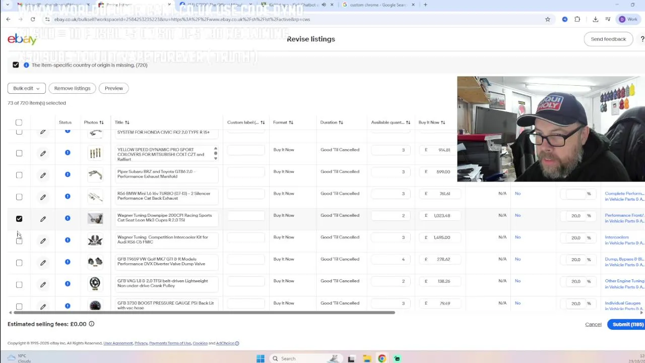
Task: Show status info for Wagner Downpipe listing
Action: pyautogui.click(x=68, y=218)
